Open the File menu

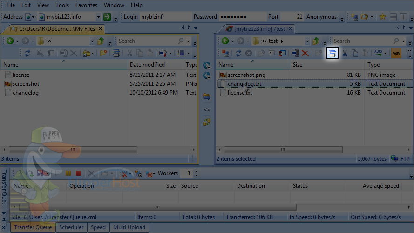click(11, 5)
